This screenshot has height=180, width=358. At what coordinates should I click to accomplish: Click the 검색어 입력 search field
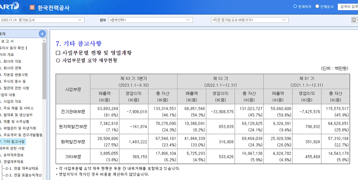(x=348, y=6)
